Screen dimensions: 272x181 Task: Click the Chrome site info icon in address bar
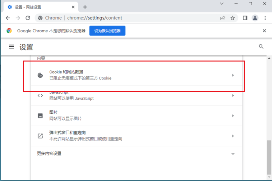40,18
